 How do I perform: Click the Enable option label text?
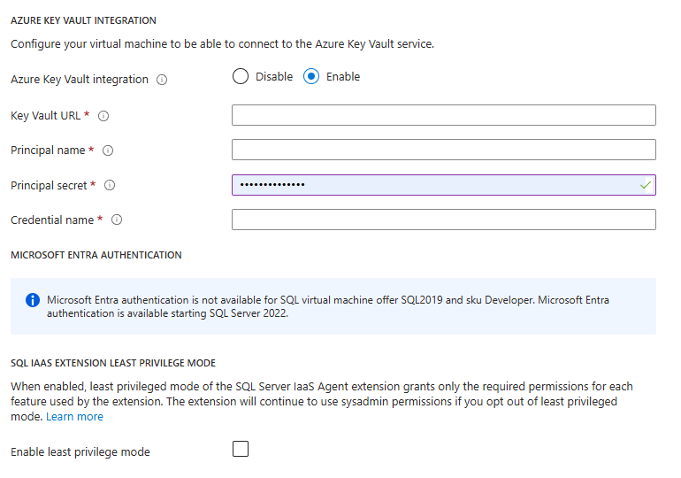343,77
